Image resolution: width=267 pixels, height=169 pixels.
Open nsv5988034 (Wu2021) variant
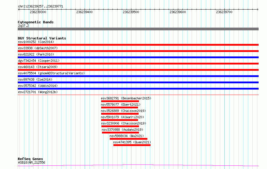[x=127, y=136]
